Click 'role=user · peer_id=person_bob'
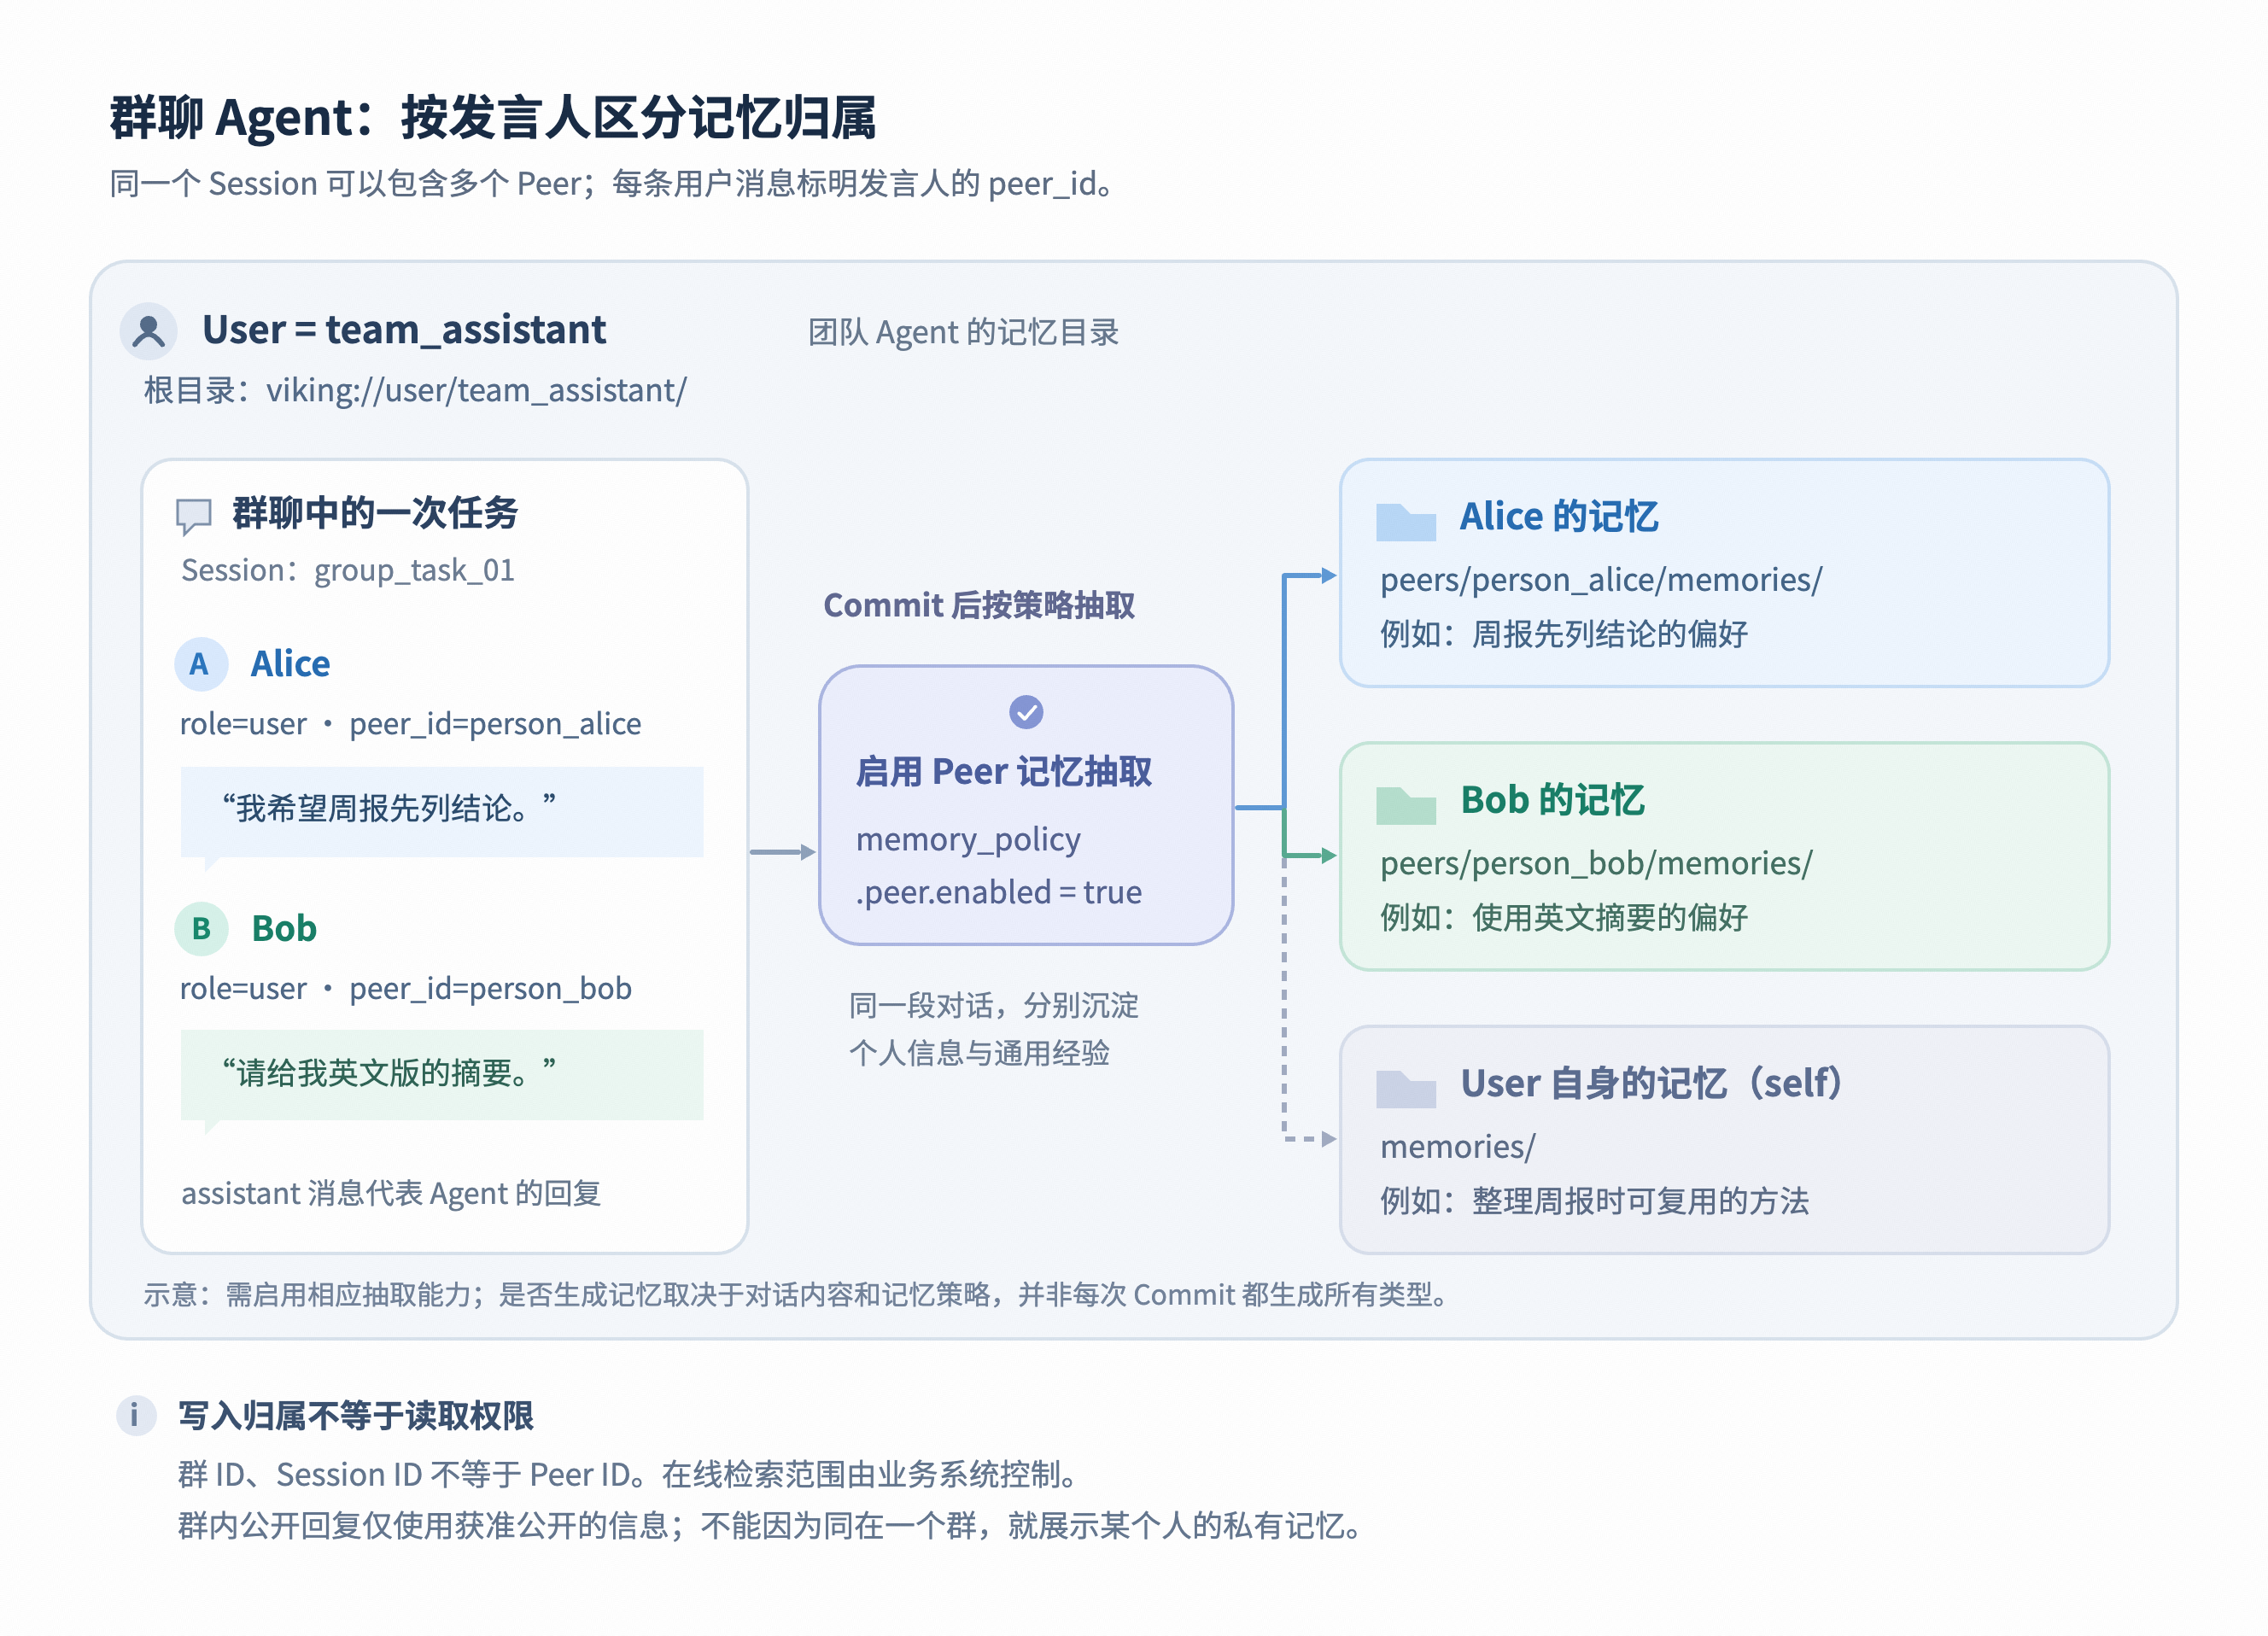The height and width of the screenshot is (1636, 2268). point(405,989)
